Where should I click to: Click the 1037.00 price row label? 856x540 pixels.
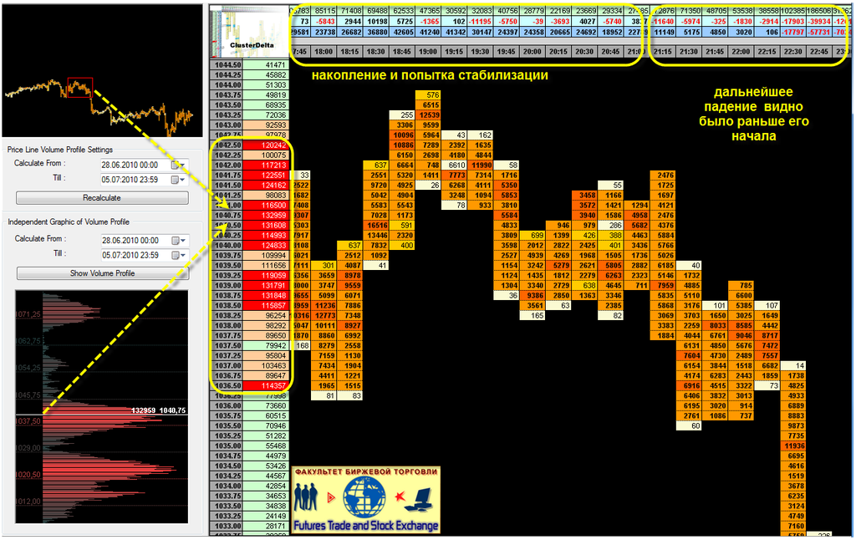click(x=227, y=366)
